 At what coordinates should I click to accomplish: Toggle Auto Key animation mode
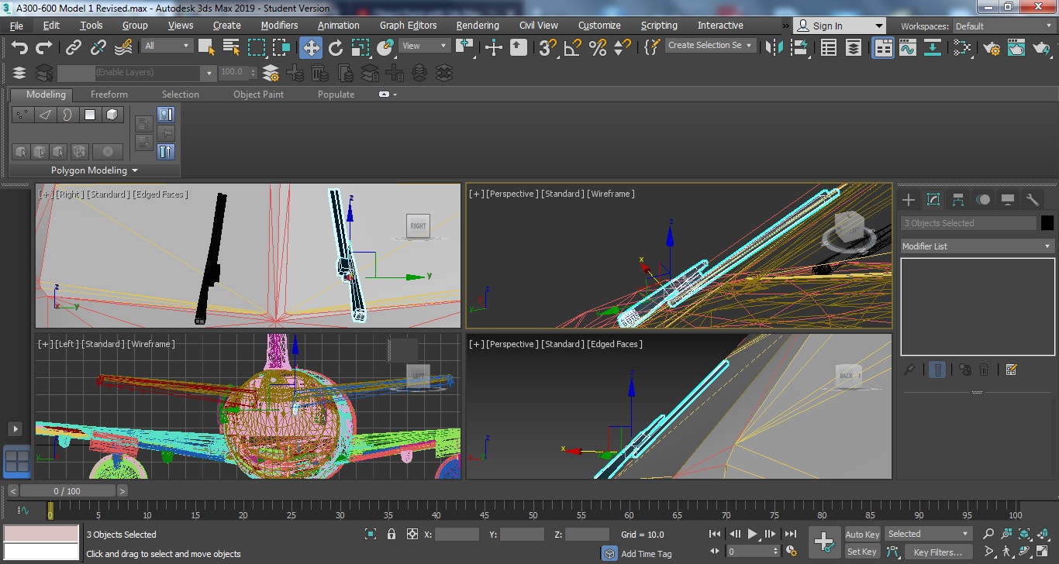click(x=862, y=534)
